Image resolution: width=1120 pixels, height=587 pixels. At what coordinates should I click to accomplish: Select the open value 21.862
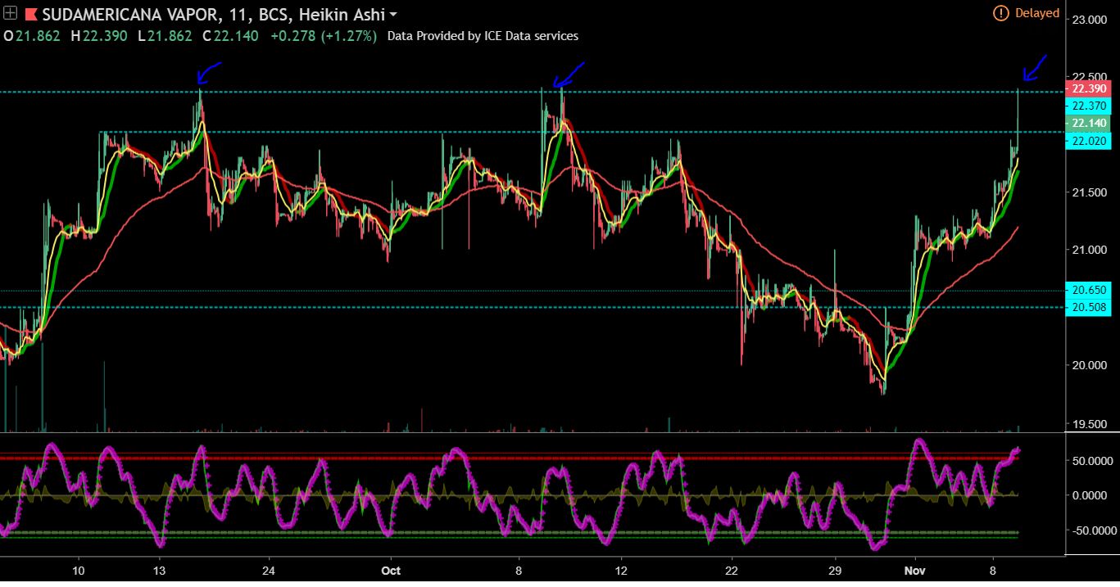click(38, 36)
